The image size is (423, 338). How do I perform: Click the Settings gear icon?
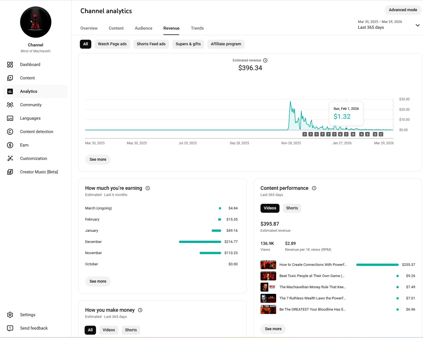(10, 315)
